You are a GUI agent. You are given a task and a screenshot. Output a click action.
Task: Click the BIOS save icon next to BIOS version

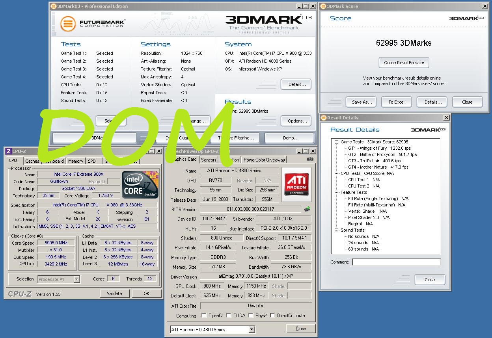tap(307, 209)
